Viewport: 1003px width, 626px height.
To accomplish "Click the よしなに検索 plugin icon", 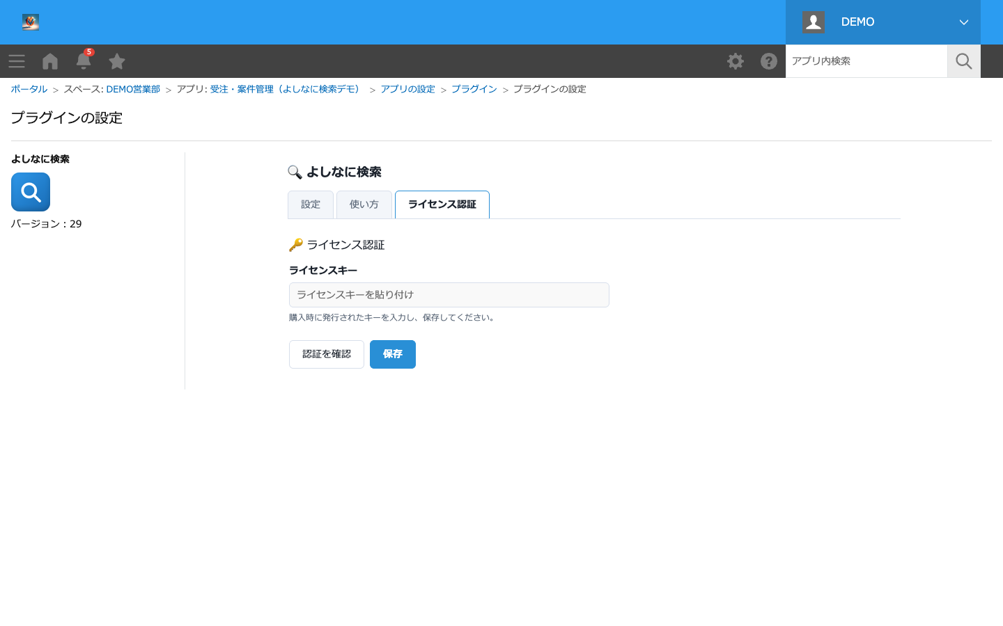I will coord(31,192).
